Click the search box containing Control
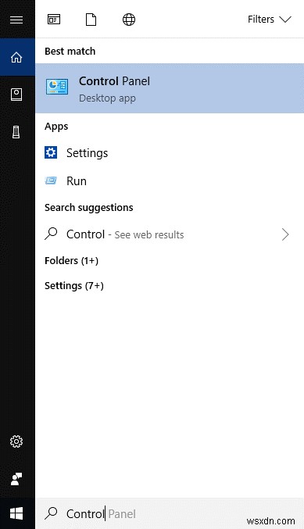This screenshot has height=529, width=304. click(x=170, y=514)
